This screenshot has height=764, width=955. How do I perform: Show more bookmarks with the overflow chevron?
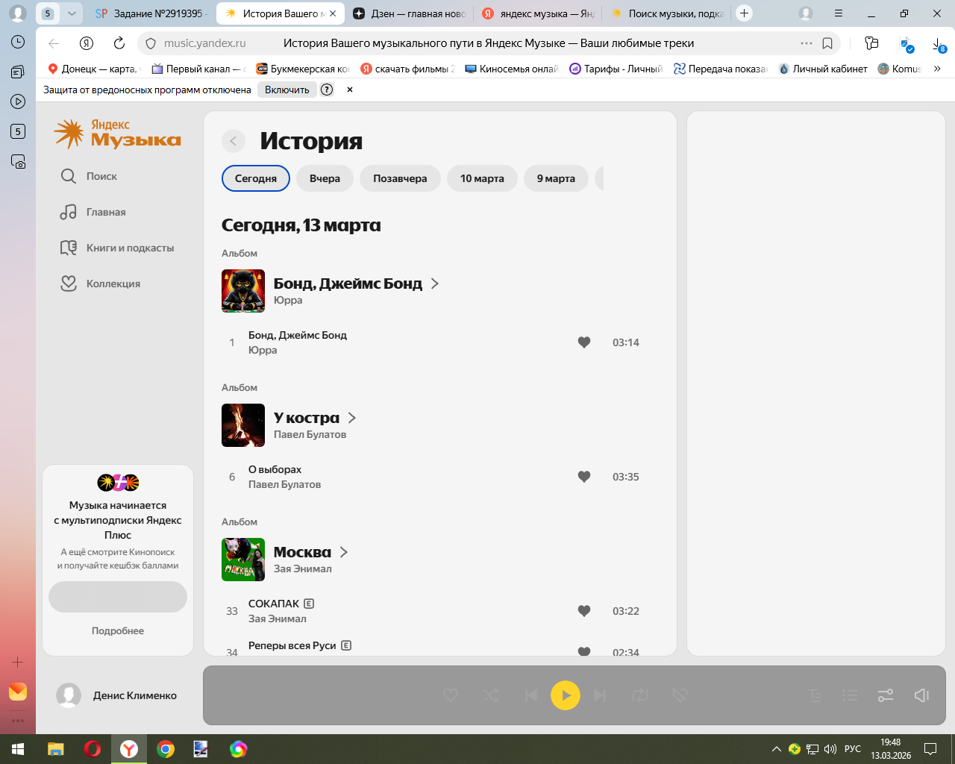[937, 69]
